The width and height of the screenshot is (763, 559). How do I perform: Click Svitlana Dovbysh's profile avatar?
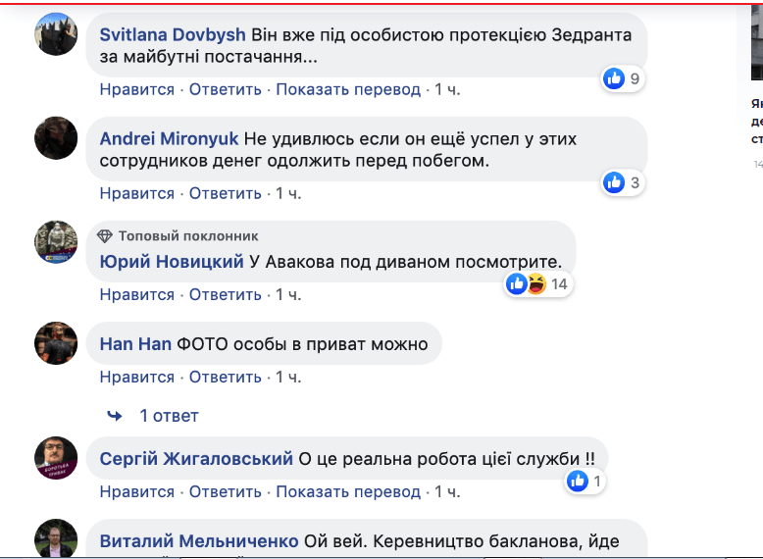[x=56, y=35]
